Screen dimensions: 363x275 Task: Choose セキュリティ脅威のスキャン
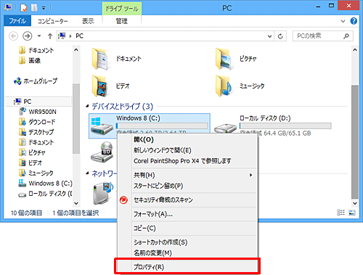(x=187, y=200)
